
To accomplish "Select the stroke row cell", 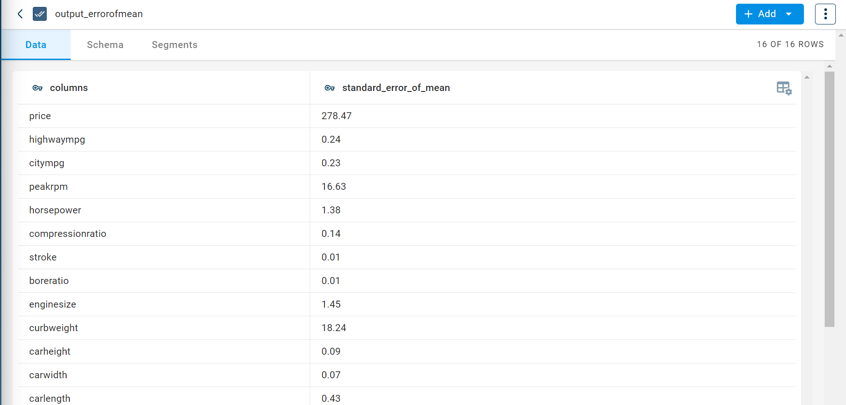I will [164, 257].
